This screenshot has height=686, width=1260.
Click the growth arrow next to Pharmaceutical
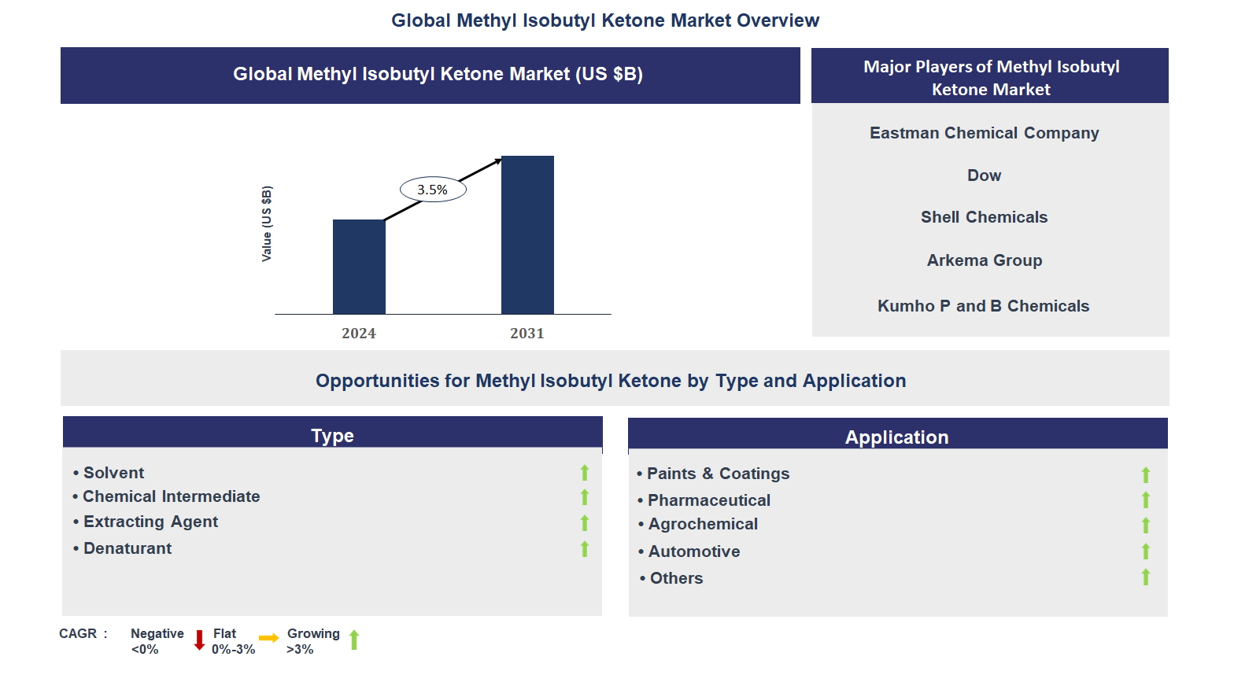(x=1145, y=500)
